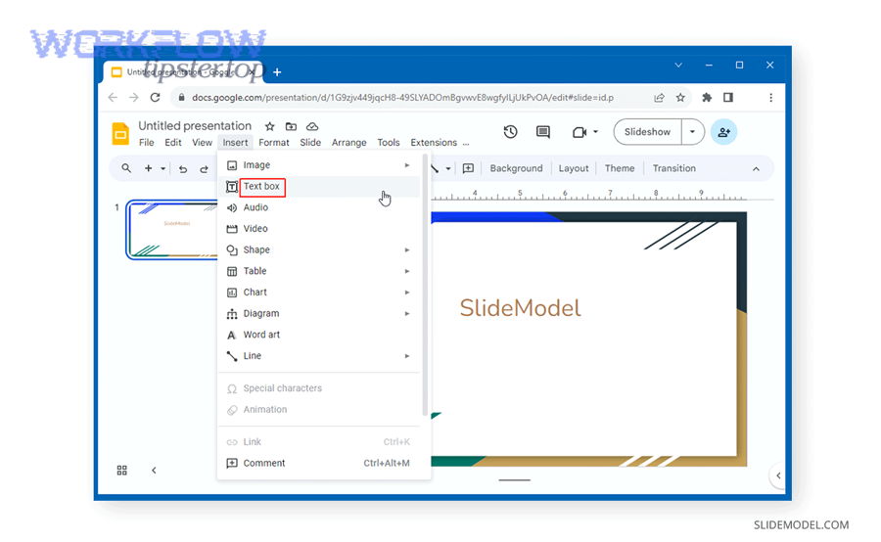The image size is (881, 542).
Task: Click the Insert menu scrollbar
Action: pyautogui.click(x=426, y=284)
